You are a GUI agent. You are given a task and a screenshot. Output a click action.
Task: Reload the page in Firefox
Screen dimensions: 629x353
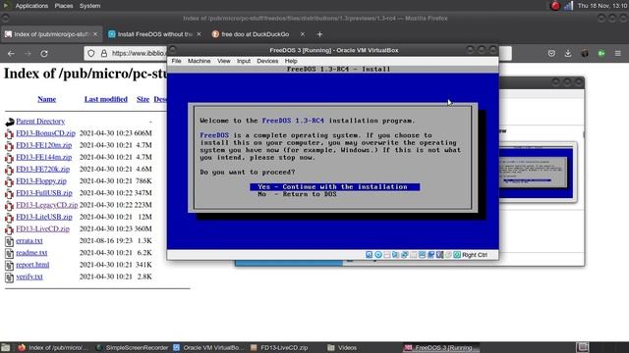[44, 53]
